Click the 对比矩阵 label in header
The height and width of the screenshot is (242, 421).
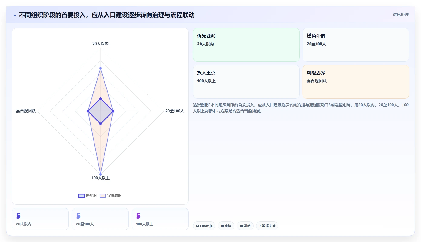[x=400, y=15]
